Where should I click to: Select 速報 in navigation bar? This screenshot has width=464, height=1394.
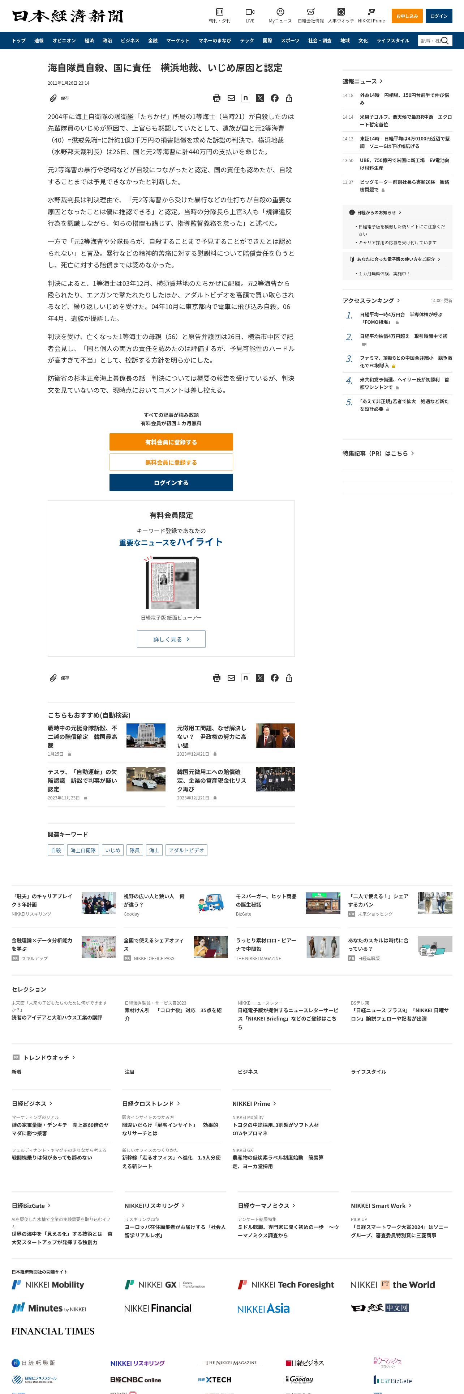click(x=39, y=41)
